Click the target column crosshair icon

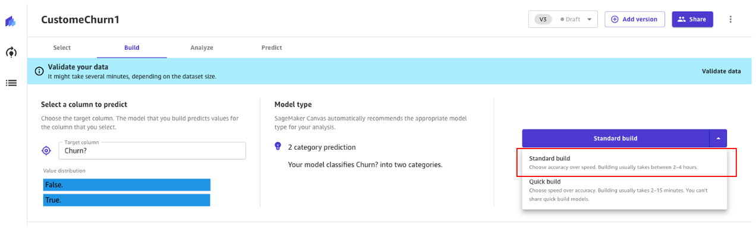[46, 151]
